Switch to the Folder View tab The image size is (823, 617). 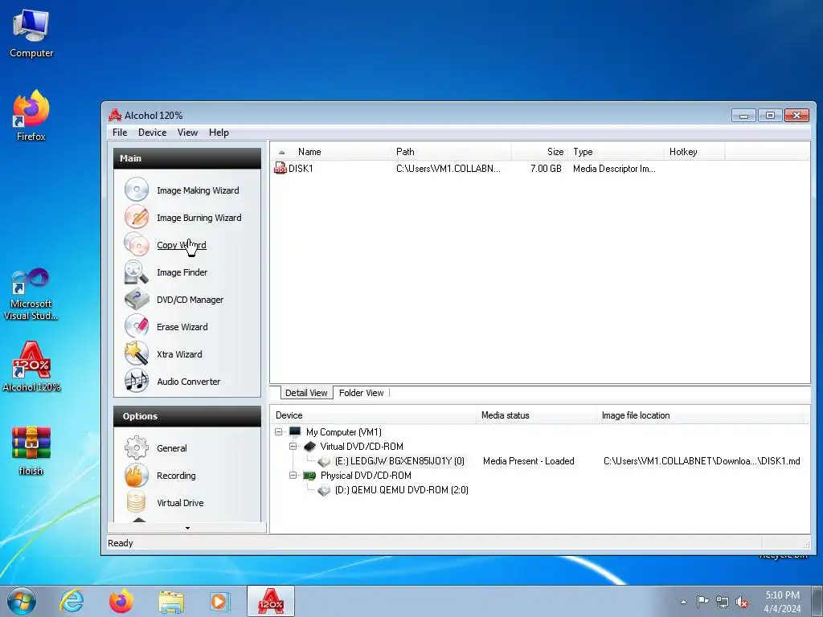pyautogui.click(x=361, y=393)
